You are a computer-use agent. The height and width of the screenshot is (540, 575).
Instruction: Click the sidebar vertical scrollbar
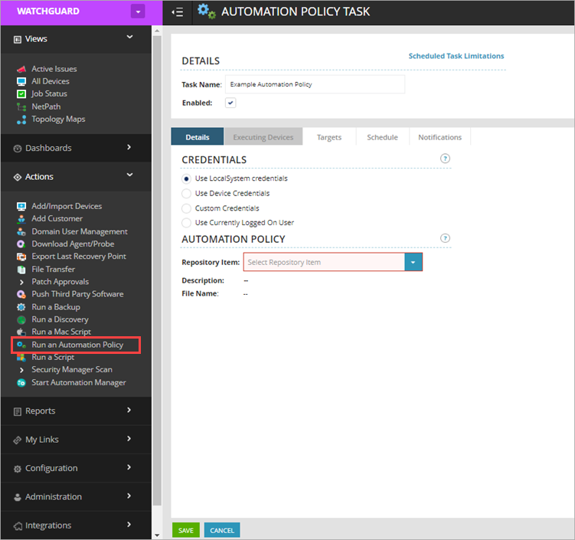157,270
